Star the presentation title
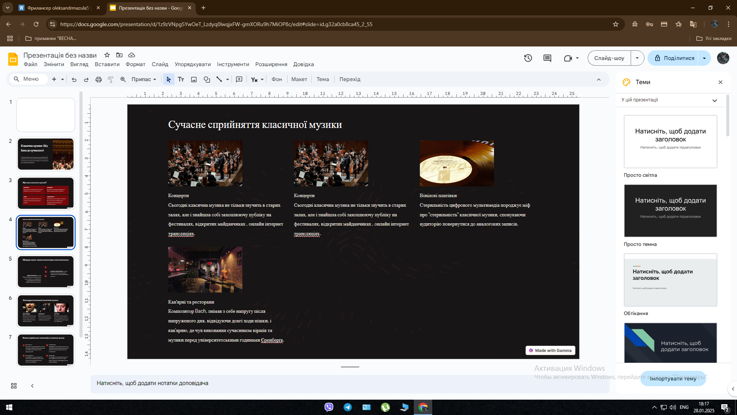737x415 pixels. coord(107,55)
